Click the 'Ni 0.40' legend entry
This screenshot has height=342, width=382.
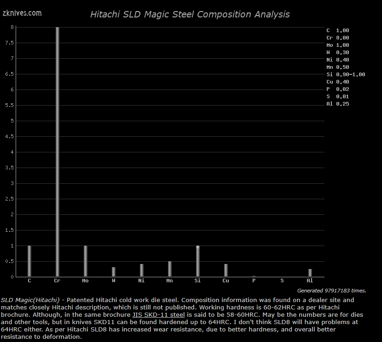pyautogui.click(x=338, y=60)
